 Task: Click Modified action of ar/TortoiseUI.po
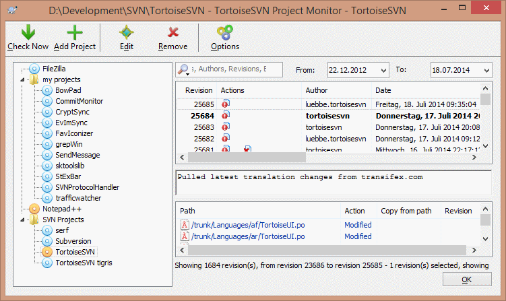358,236
